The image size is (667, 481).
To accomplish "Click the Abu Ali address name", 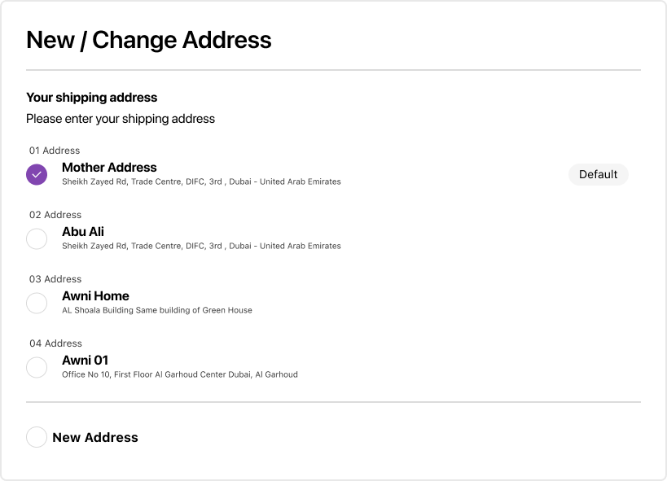I will point(83,231).
